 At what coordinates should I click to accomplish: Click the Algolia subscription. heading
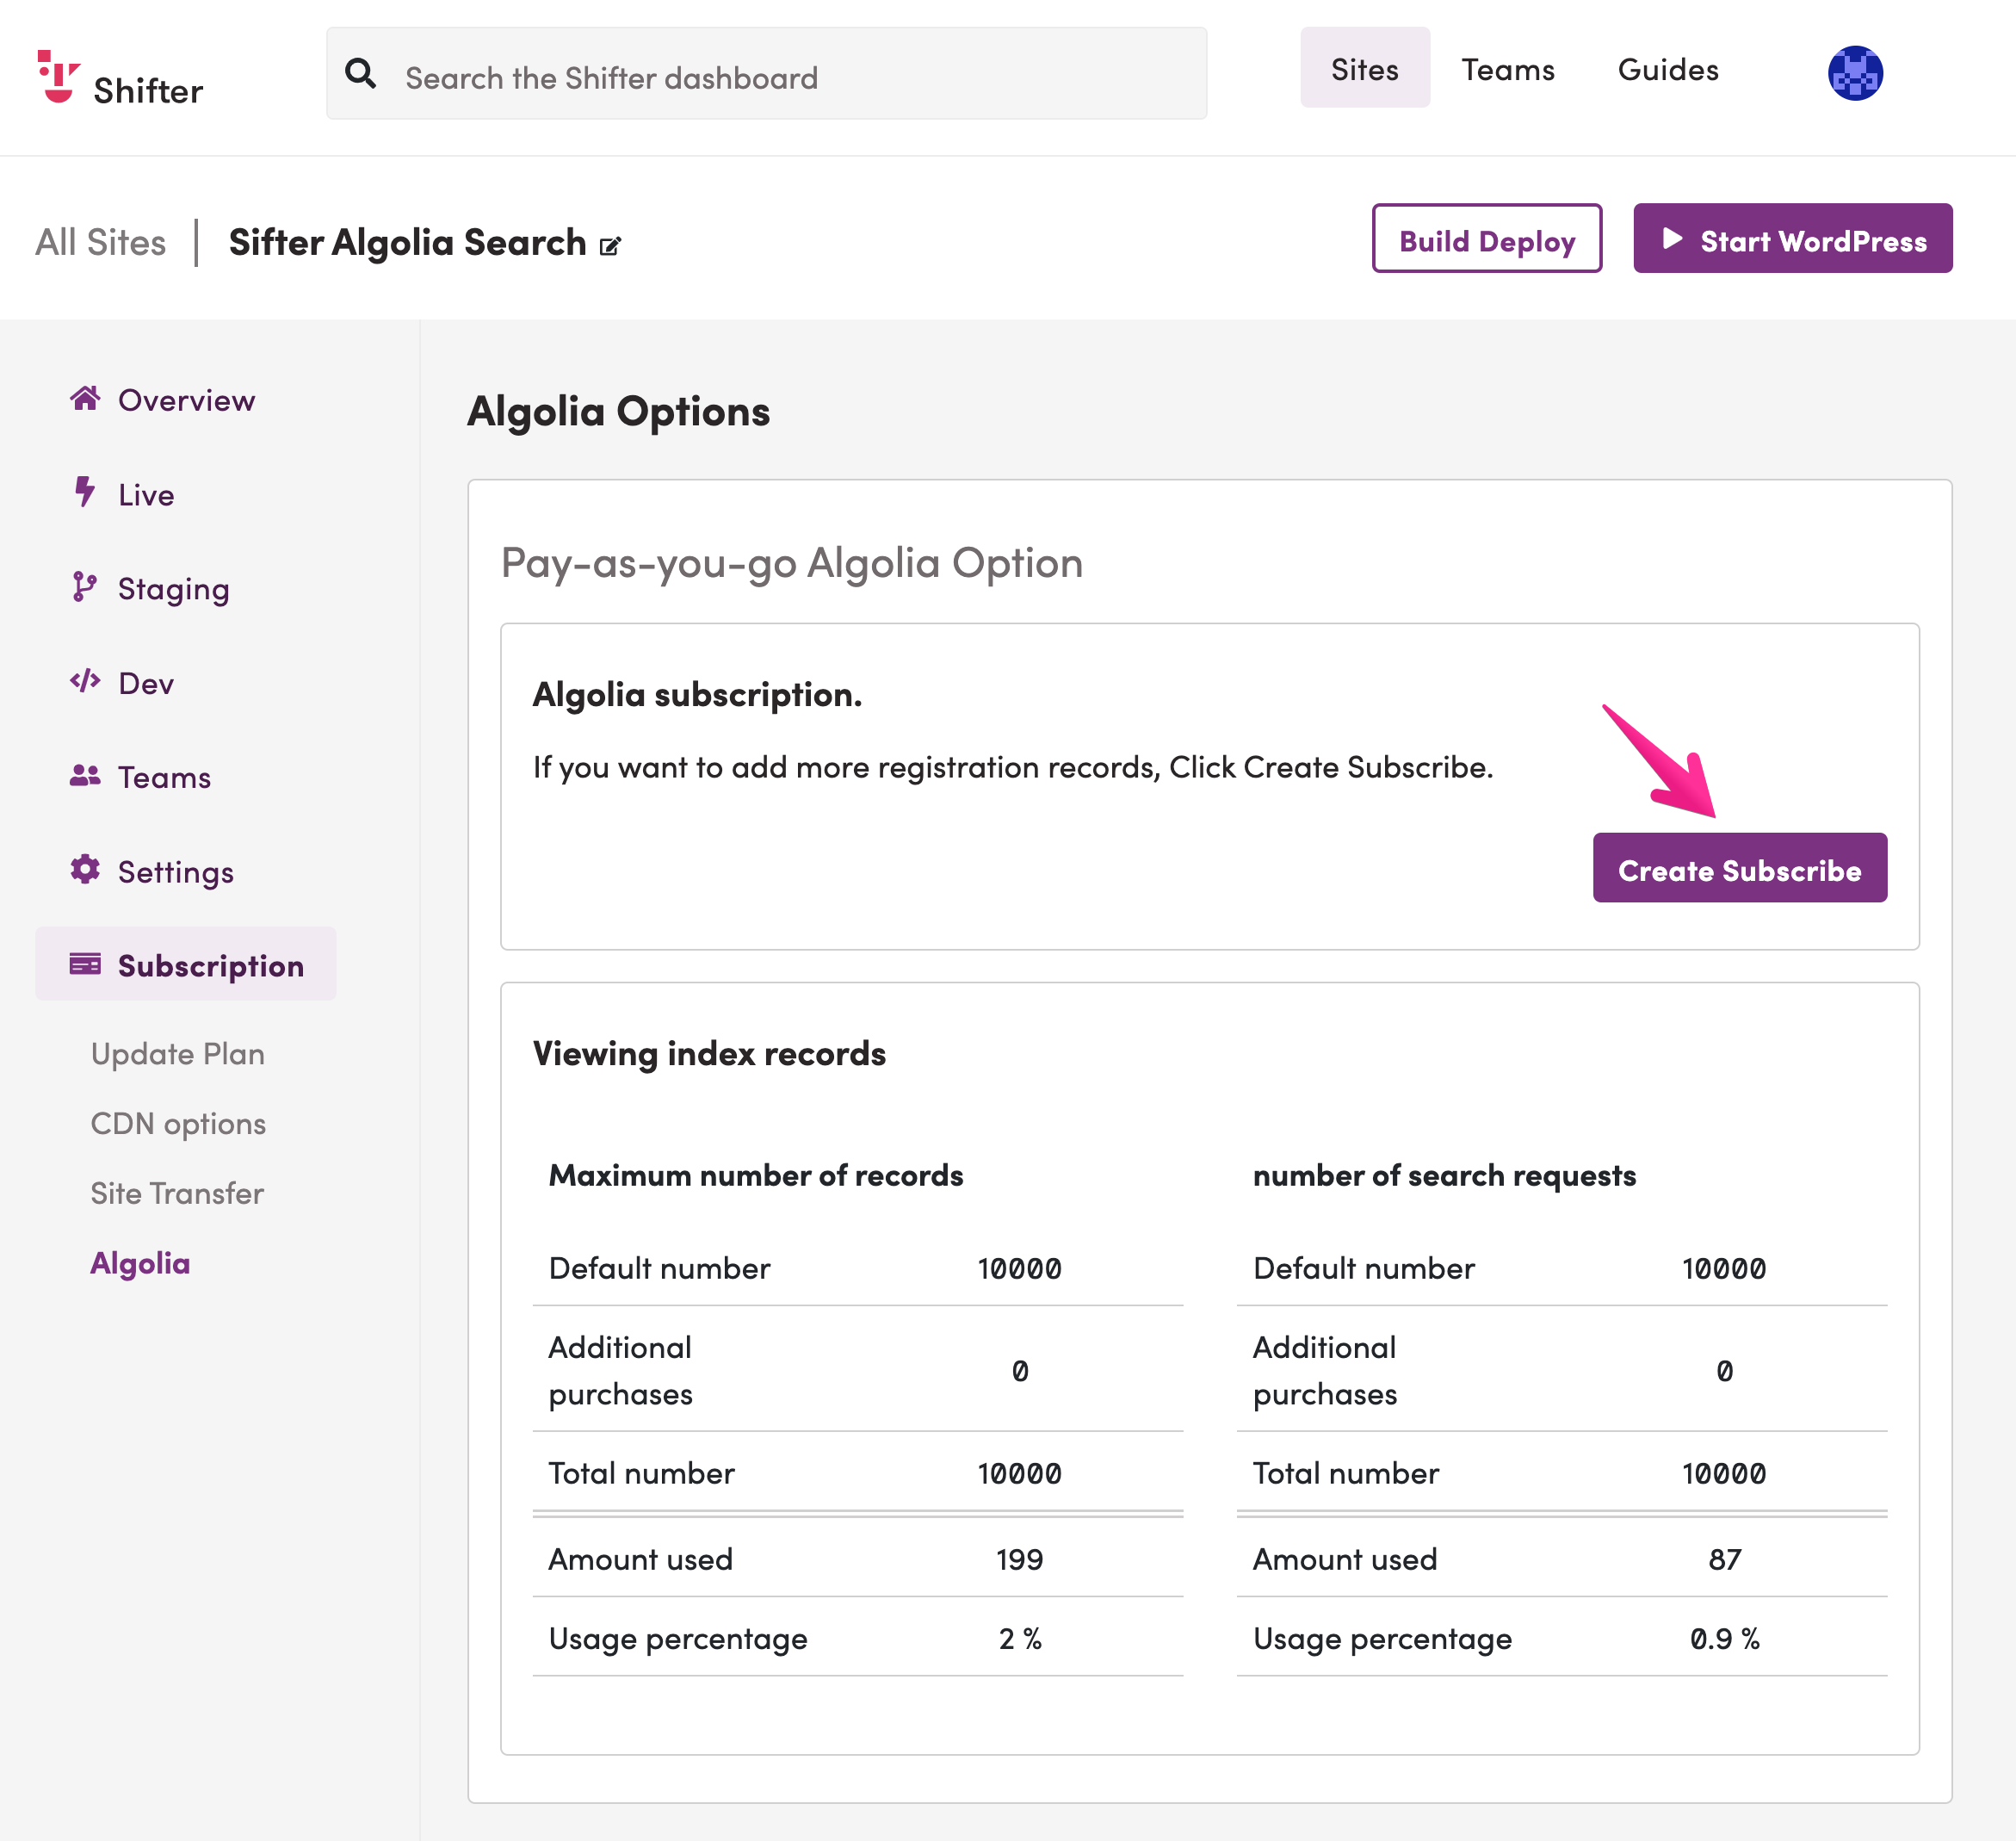(x=697, y=694)
